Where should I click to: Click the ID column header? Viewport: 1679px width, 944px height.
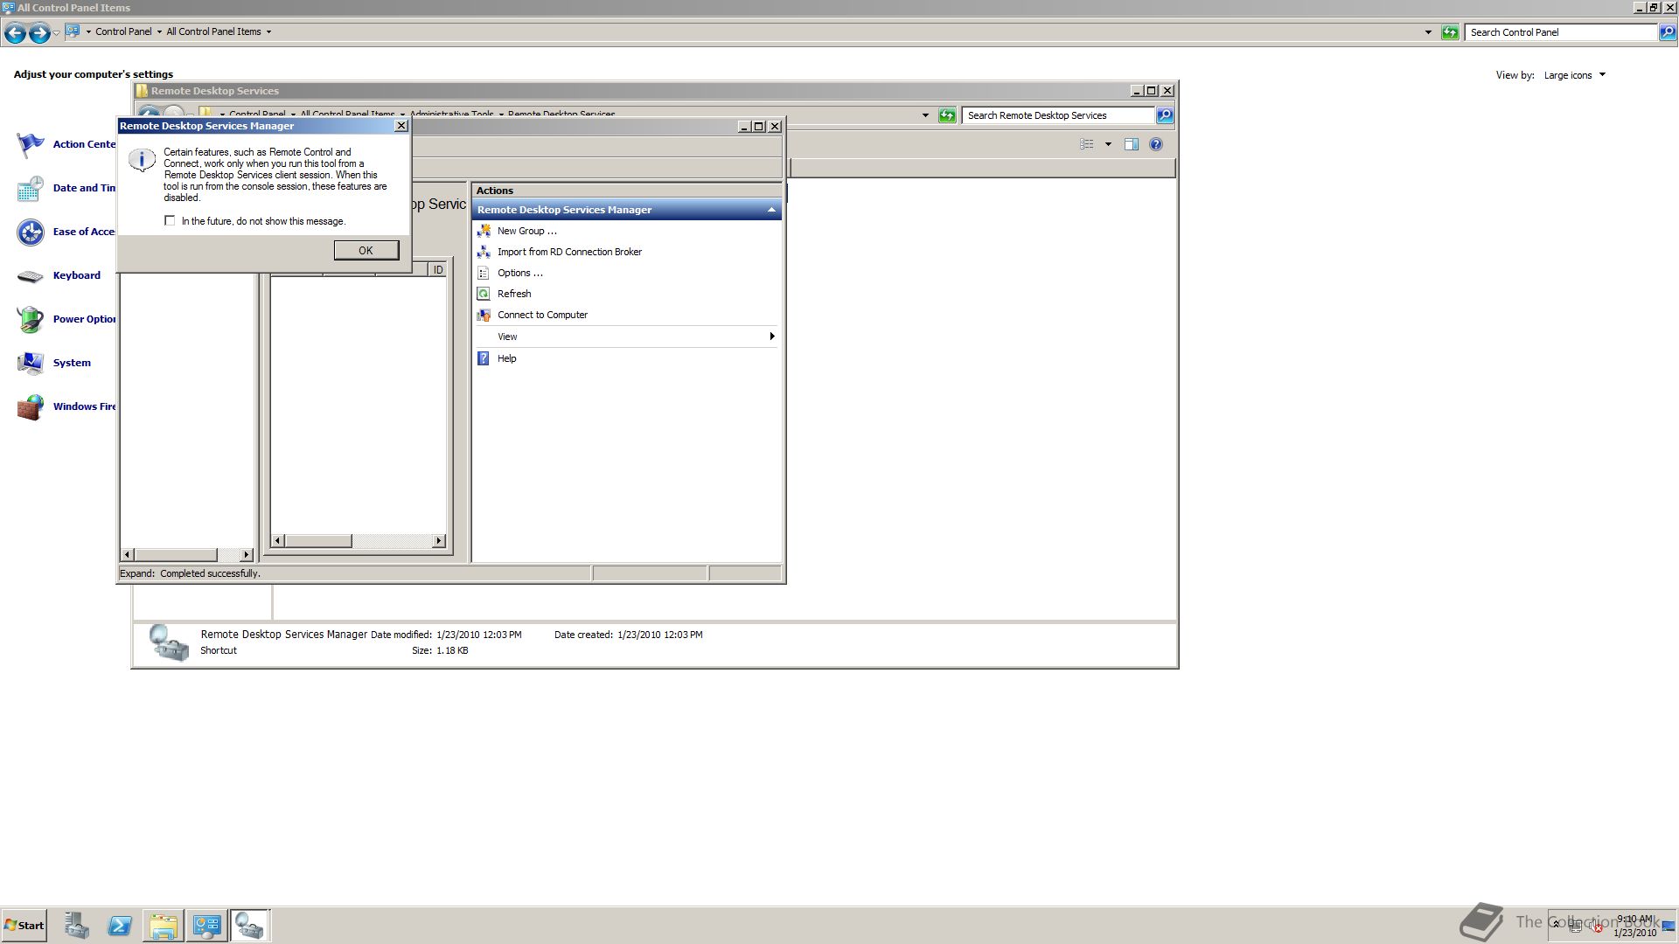click(x=438, y=270)
